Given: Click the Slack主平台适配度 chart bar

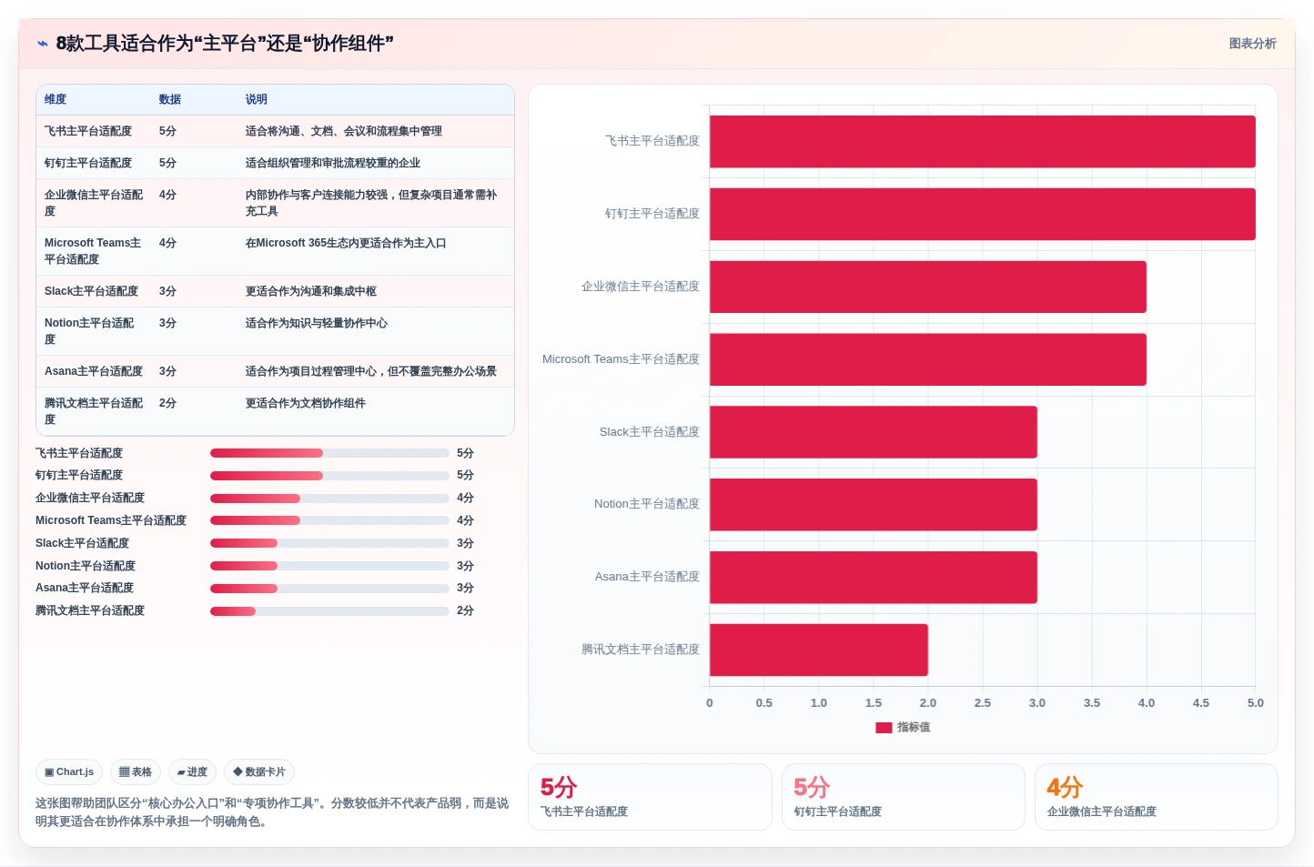Looking at the screenshot, I should point(874,432).
